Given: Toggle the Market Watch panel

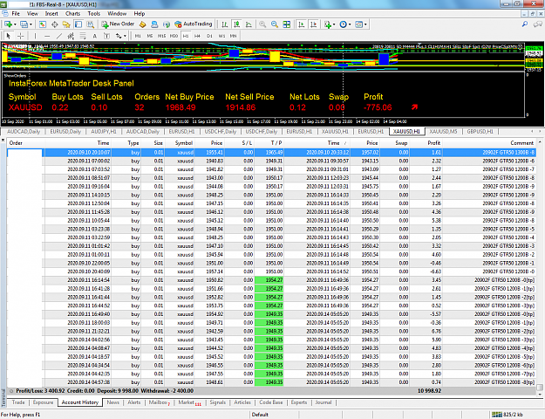Looking at the screenshot, I should (43, 24).
